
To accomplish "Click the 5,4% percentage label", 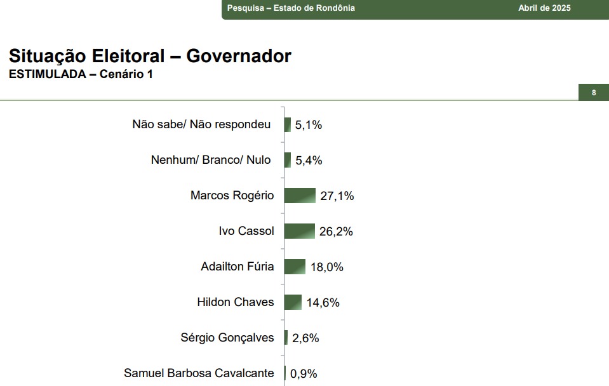I will [x=309, y=161].
